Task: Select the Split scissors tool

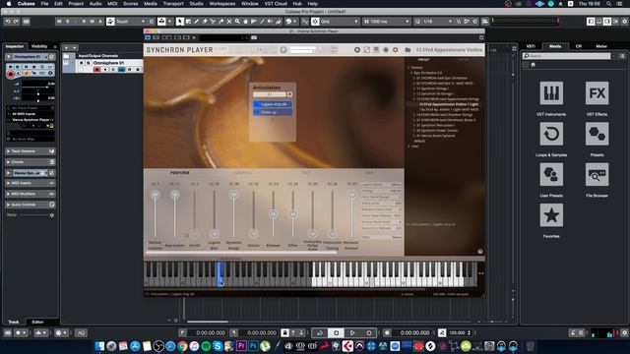Action: point(213,22)
